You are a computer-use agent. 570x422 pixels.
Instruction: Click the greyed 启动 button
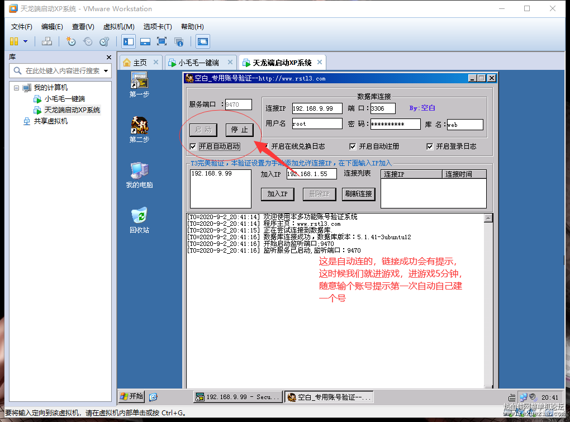tap(203, 130)
